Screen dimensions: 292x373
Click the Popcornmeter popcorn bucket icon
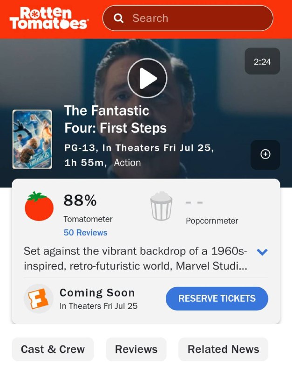(x=162, y=207)
